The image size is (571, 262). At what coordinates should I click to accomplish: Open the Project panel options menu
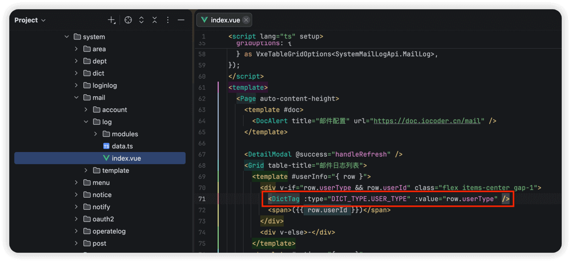click(168, 20)
